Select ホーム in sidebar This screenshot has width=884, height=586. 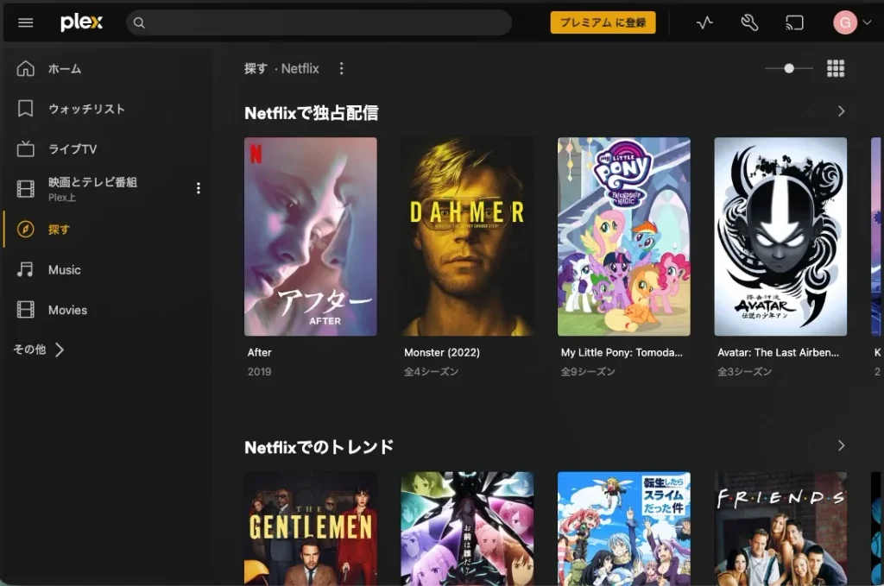(65, 69)
